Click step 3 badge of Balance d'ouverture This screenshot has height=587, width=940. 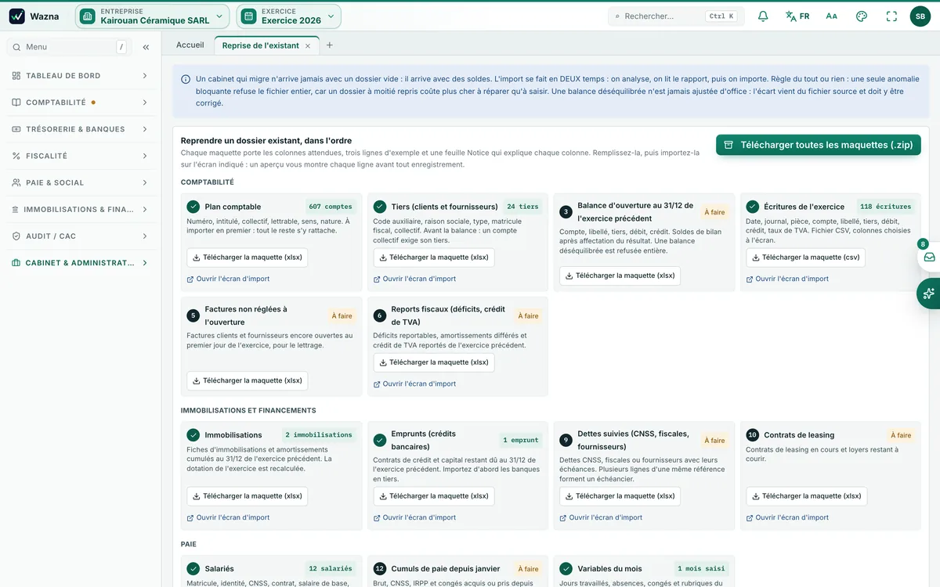pyautogui.click(x=566, y=212)
